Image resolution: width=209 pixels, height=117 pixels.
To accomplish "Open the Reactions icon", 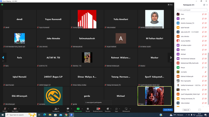I will (x=108, y=109).
